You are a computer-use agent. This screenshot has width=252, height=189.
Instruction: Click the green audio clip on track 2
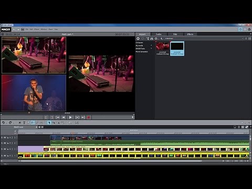(150, 143)
